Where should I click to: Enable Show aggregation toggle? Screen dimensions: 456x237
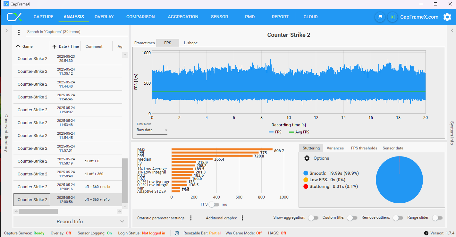(313, 218)
